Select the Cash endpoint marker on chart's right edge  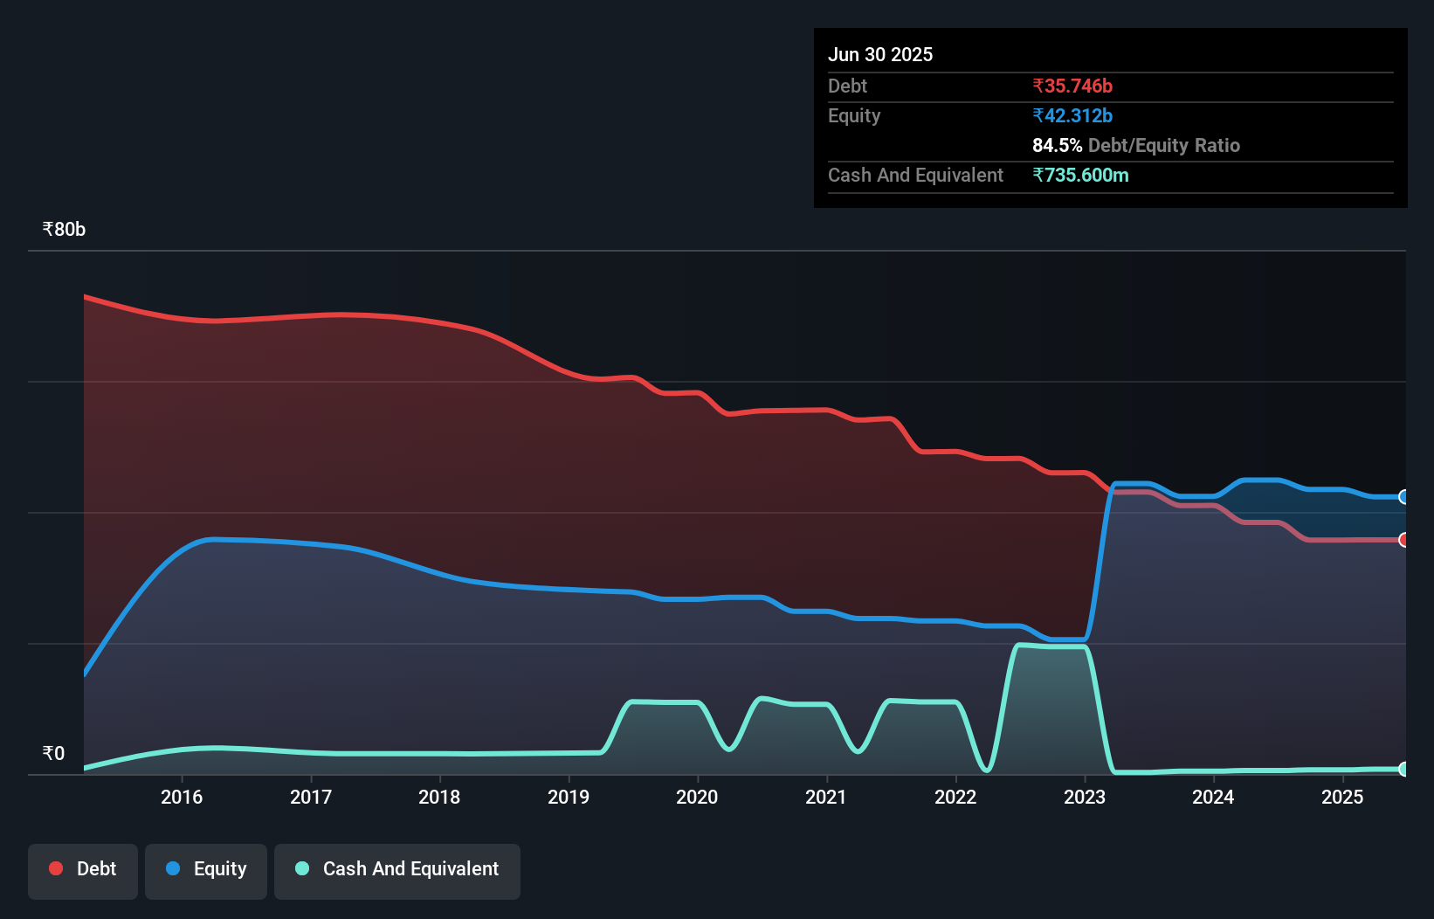(1403, 770)
